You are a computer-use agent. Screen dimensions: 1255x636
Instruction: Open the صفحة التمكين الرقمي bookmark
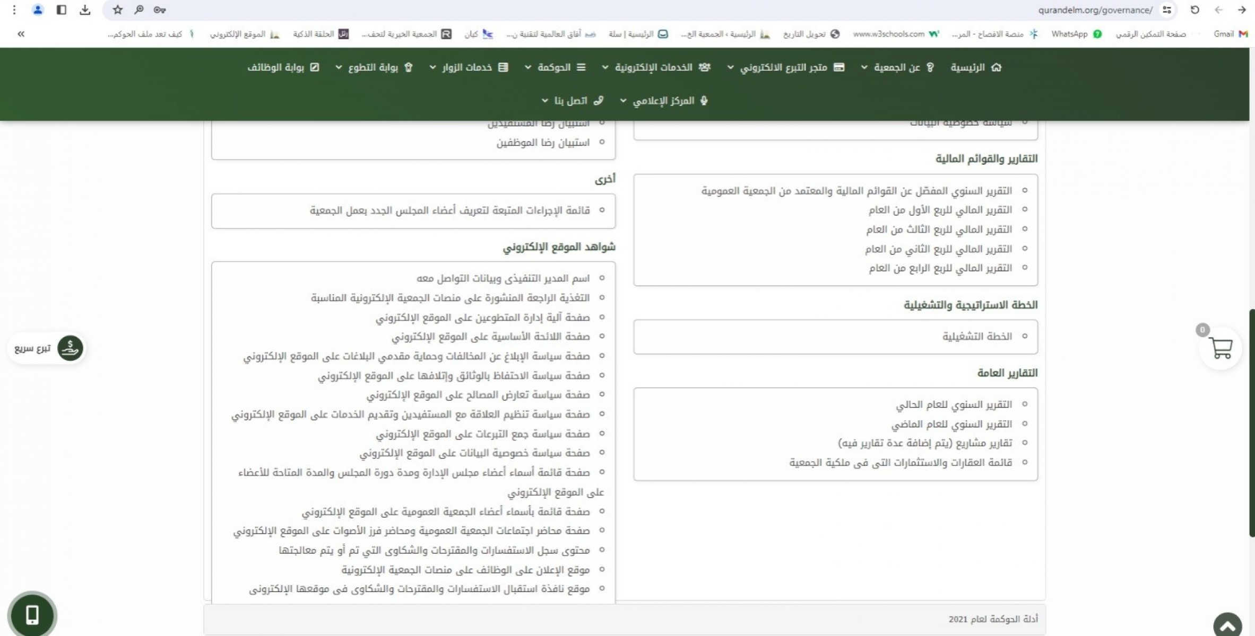click(x=1150, y=34)
